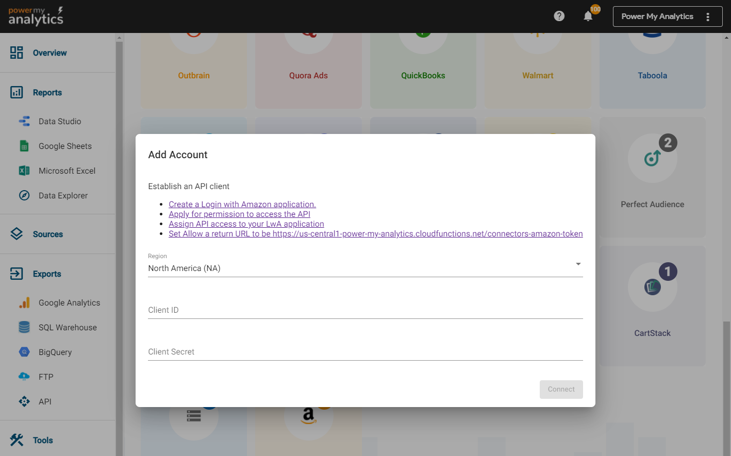731x456 pixels.
Task: Open the notifications bell icon
Action: tap(588, 16)
